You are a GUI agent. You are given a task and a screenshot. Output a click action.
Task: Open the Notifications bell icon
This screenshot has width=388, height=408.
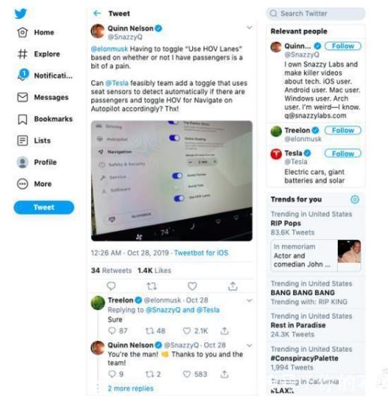click(23, 75)
